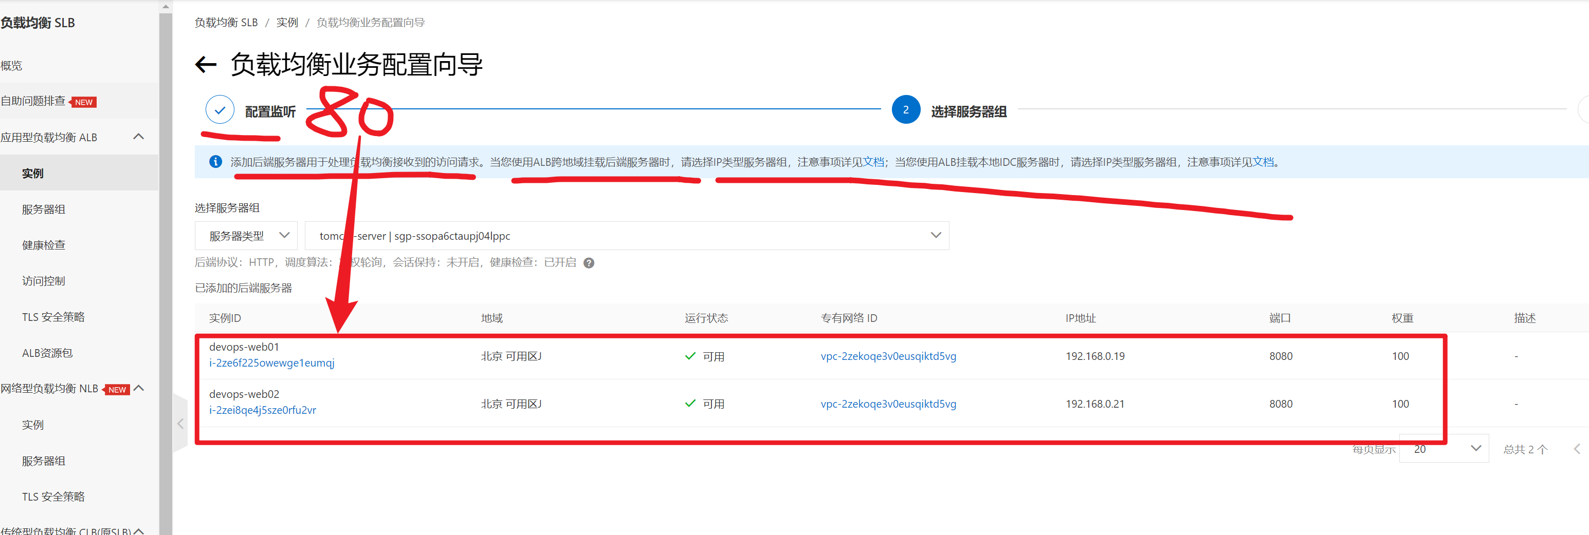Click the 实例 breadcrumb link
This screenshot has width=1589, height=535.
[x=287, y=23]
